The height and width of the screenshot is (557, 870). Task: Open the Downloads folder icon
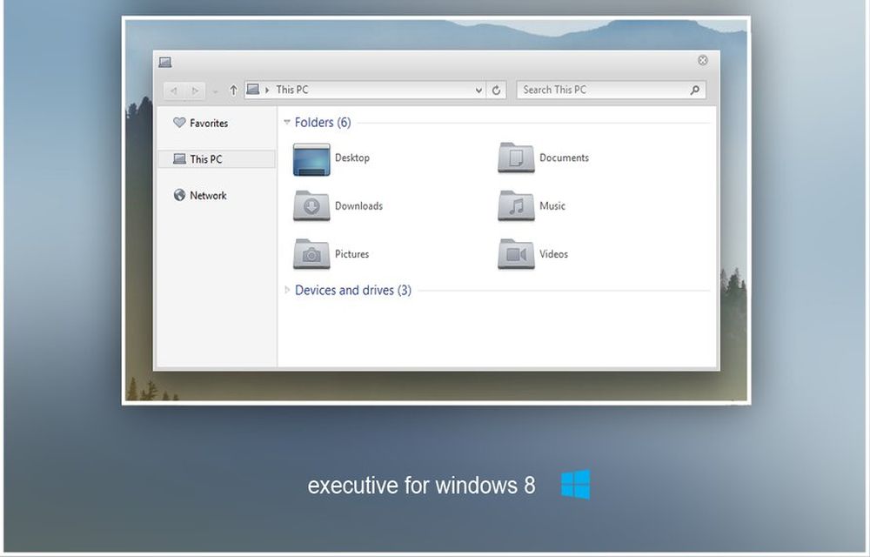point(311,206)
